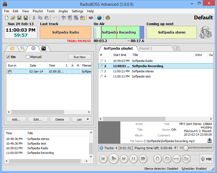Add a folder with the plus folder icon

coord(82,18)
